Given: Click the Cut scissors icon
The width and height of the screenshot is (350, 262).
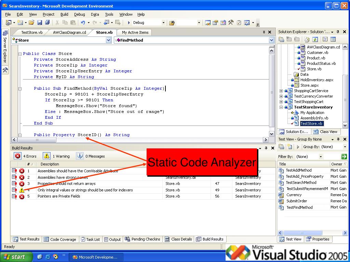Looking at the screenshot, I should pyautogui.click(x=57, y=23).
